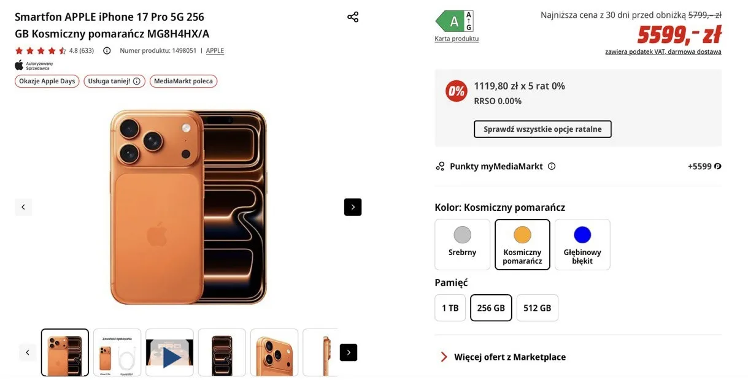748x380 pixels.
Task: Click info icon next to Punkty myMediaMarkt
Action: pos(552,166)
